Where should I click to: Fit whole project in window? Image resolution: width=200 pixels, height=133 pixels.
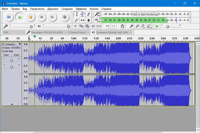149,26
